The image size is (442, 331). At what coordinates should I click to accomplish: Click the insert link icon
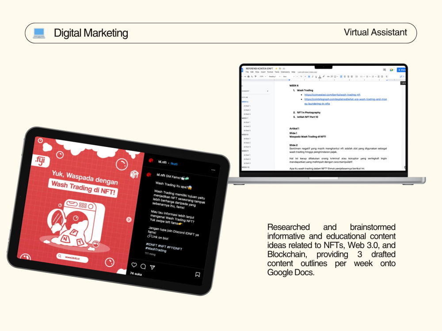pyautogui.click(x=328, y=76)
